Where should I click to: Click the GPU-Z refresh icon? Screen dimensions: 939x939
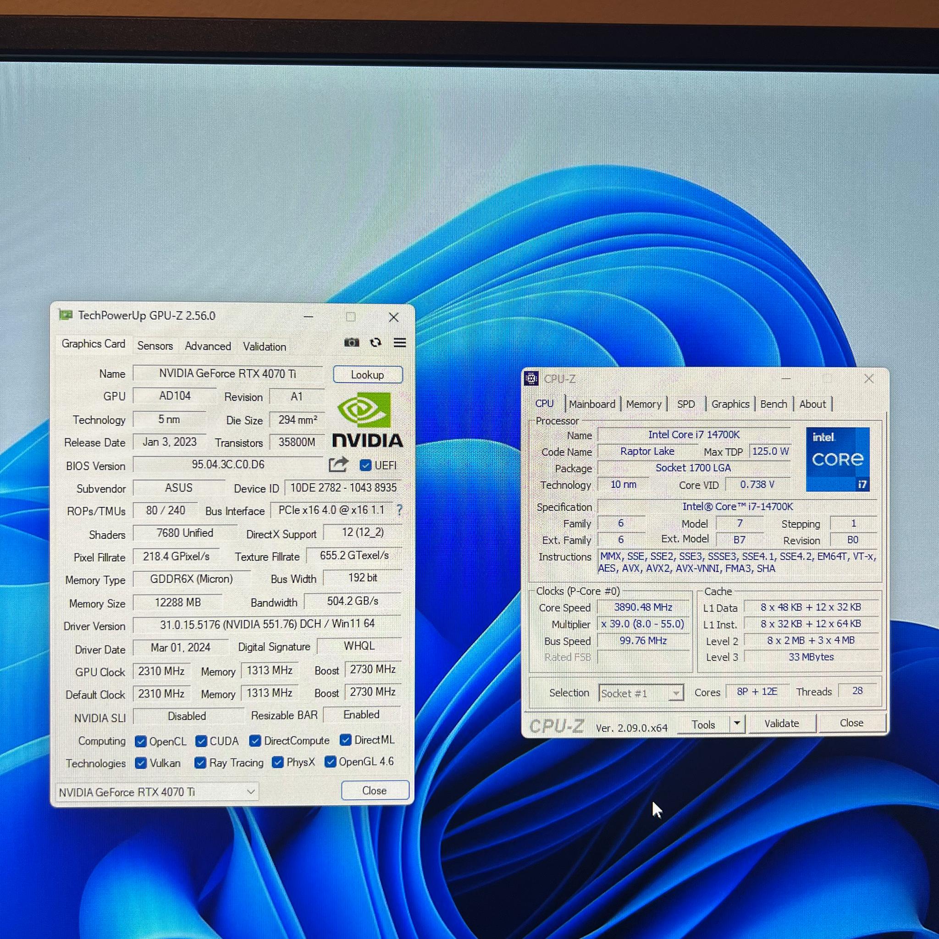[375, 342]
